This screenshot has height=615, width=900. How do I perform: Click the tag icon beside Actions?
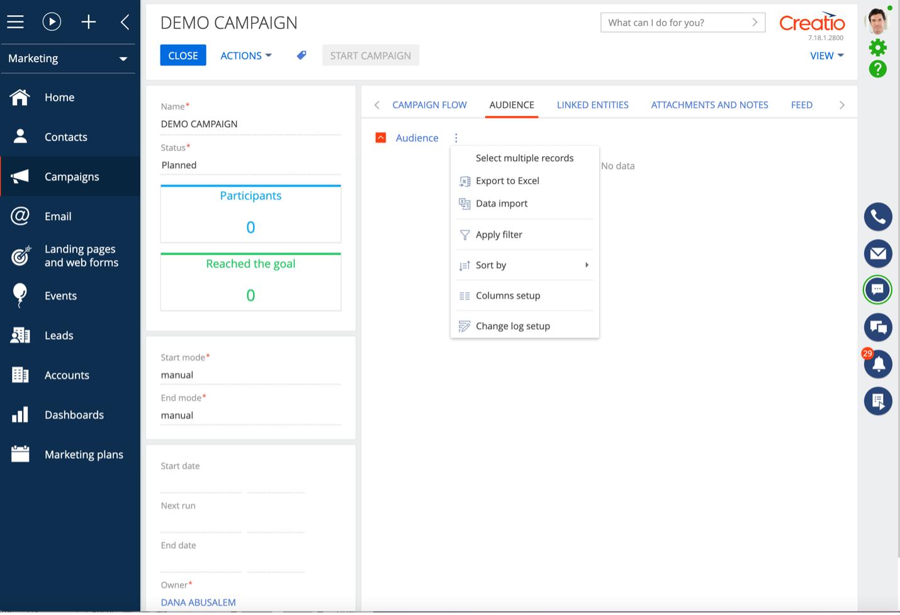point(301,55)
